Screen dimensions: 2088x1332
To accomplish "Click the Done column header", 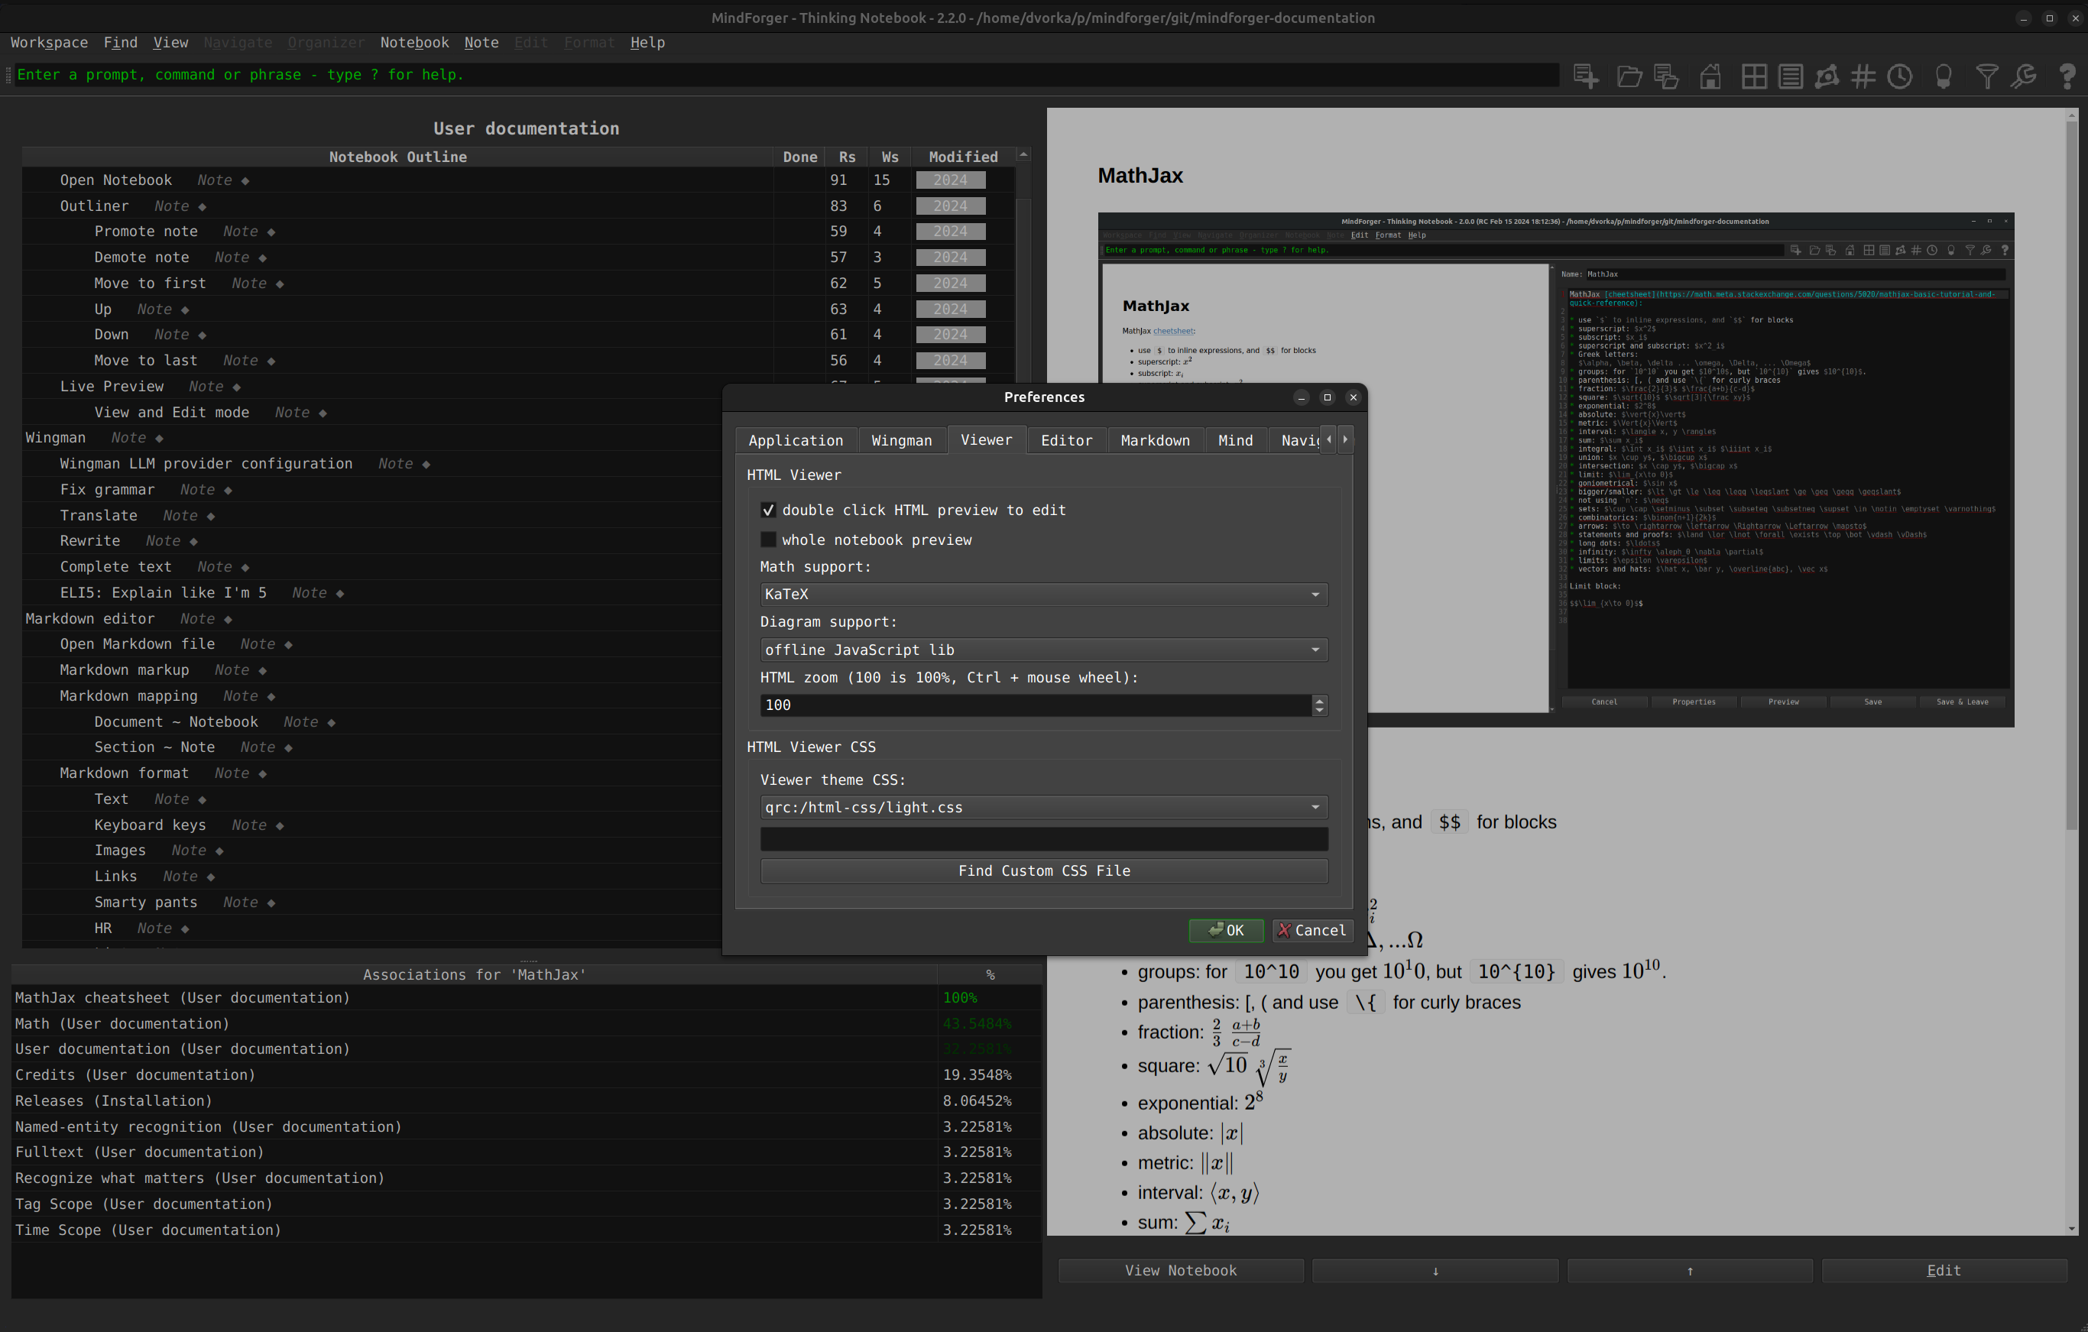I will pos(799,157).
